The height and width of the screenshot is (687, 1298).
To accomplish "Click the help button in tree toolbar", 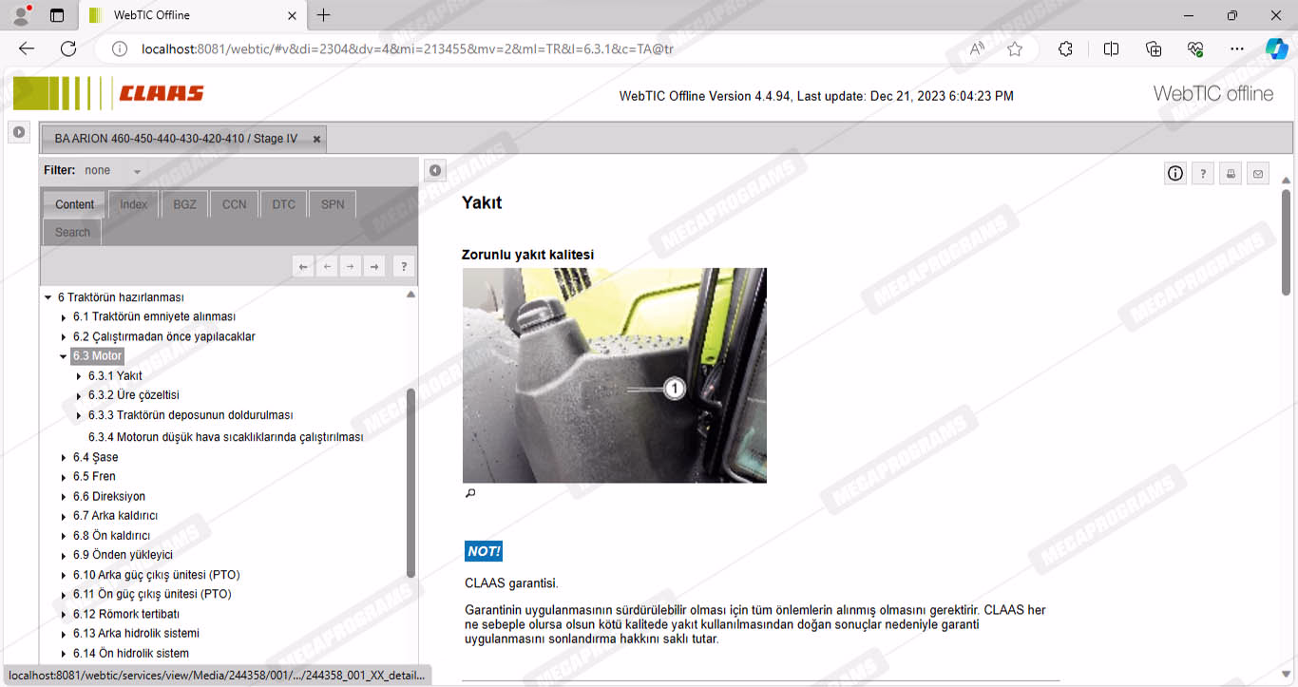I will (403, 267).
